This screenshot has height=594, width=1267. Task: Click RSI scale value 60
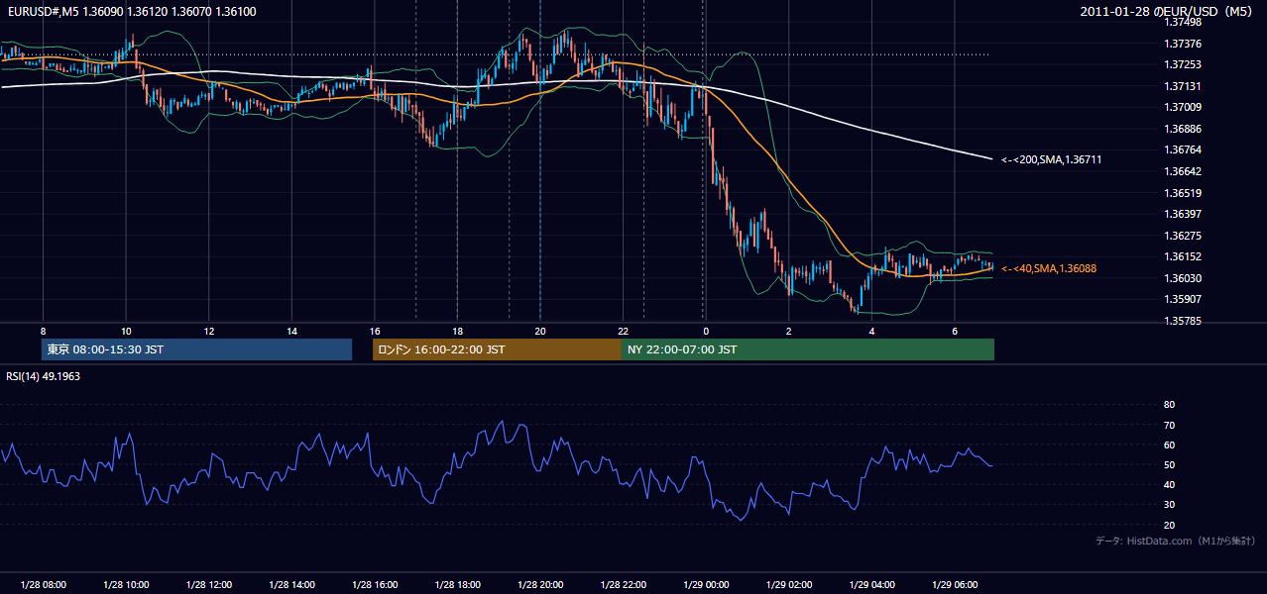click(x=1169, y=445)
